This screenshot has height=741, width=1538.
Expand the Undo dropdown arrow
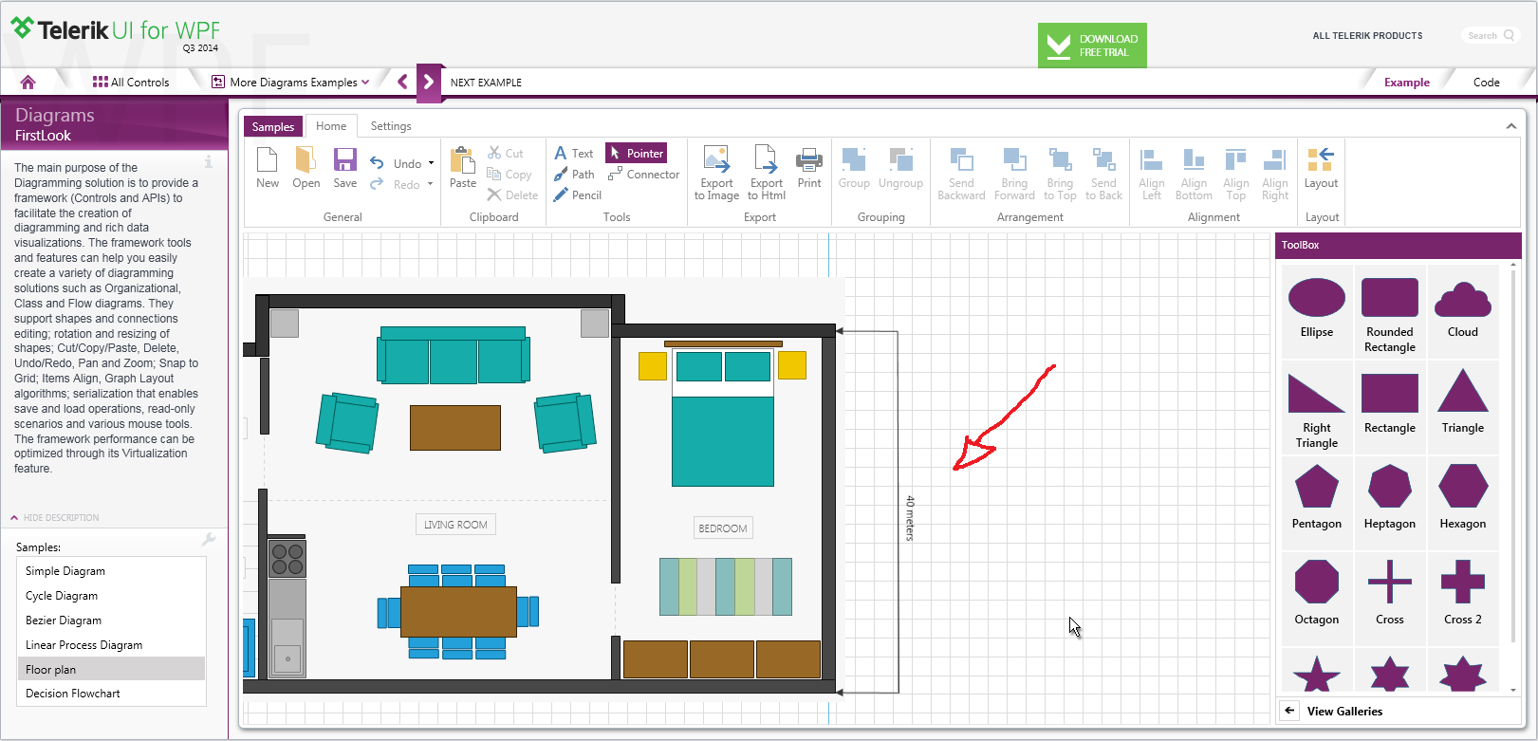click(x=431, y=163)
